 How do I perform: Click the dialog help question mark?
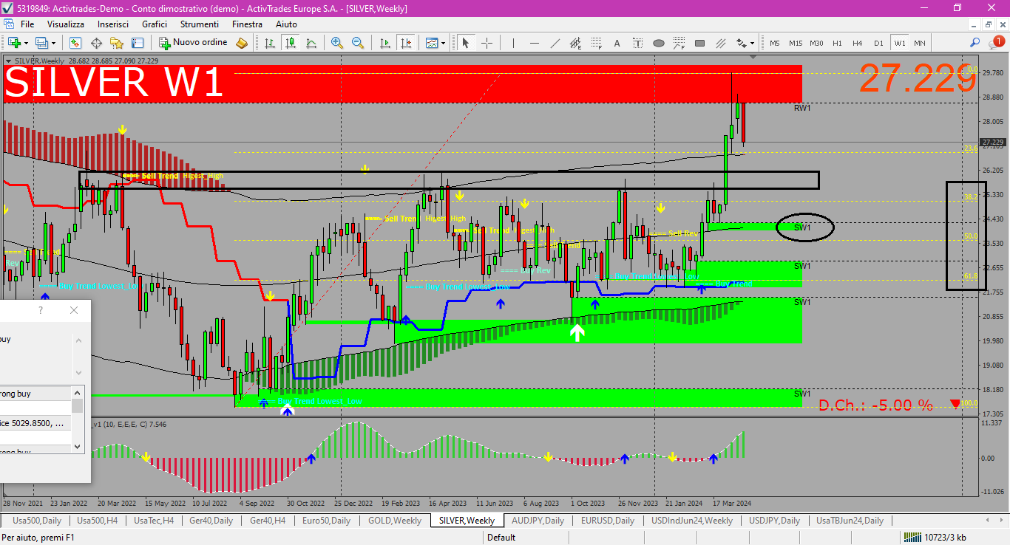point(41,310)
